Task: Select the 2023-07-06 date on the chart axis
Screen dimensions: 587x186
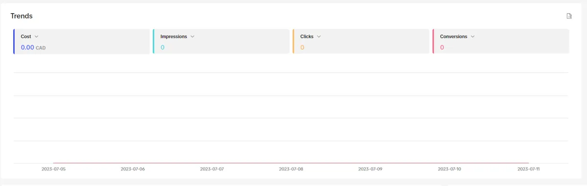Action: click(x=133, y=169)
